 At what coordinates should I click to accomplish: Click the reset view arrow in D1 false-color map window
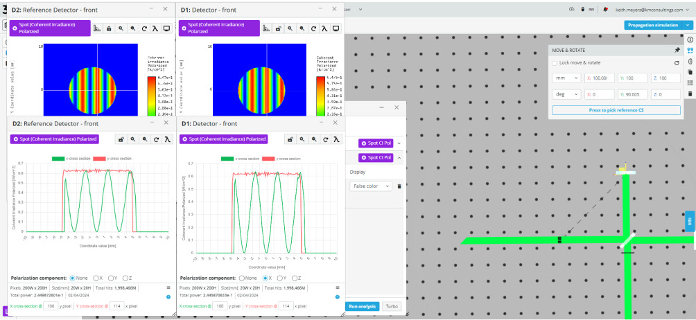(313, 28)
